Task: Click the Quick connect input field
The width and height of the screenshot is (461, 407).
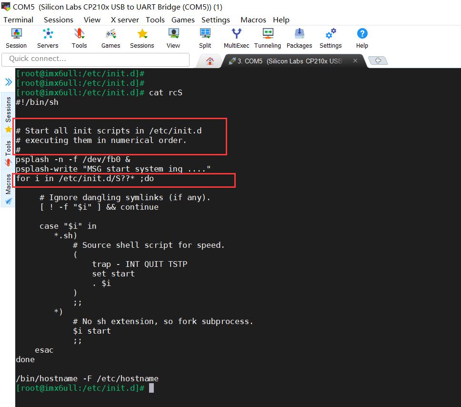Action: pos(96,59)
